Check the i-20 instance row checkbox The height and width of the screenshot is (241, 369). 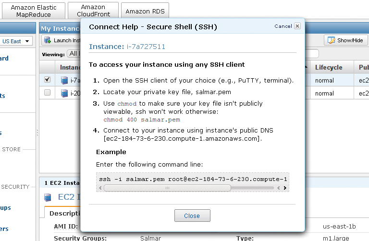click(x=47, y=92)
